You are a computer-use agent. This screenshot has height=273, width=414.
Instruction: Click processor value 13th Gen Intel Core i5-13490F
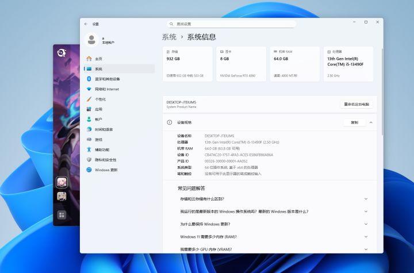242,143
